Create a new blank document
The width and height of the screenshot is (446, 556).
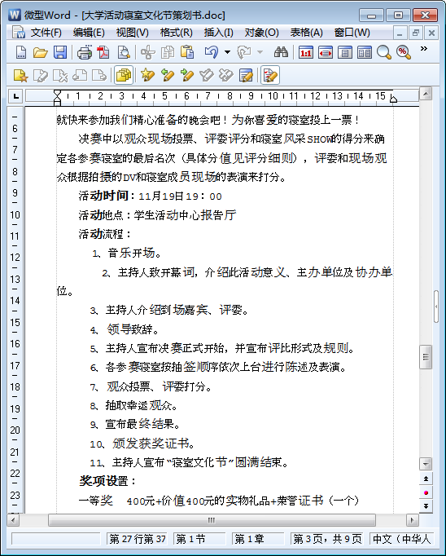(21, 53)
